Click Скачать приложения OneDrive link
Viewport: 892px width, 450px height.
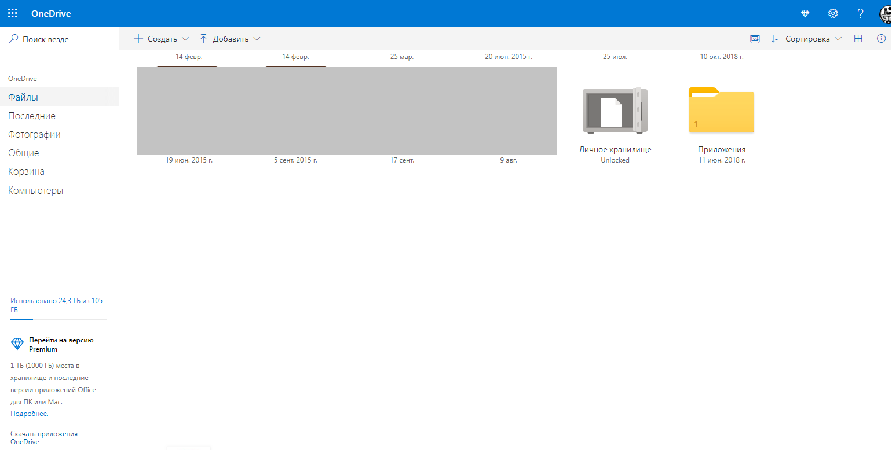click(44, 437)
